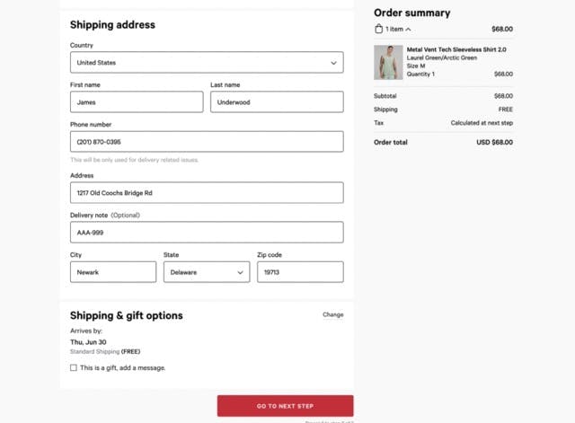The height and width of the screenshot is (423, 575).
Task: Click the '1 item' text in Order summary
Action: click(394, 29)
